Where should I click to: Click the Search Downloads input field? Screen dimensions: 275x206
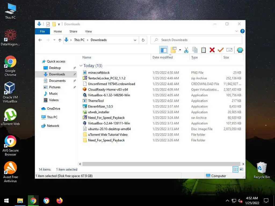[x=196, y=40]
